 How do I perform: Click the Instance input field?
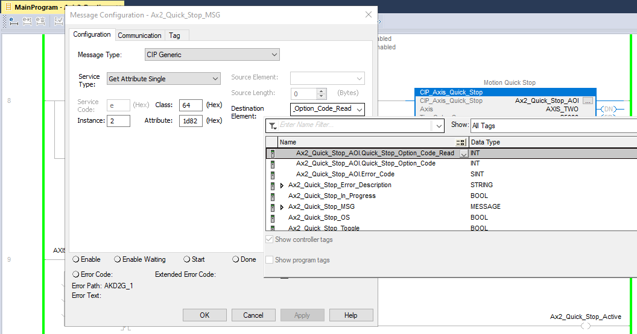tap(118, 121)
